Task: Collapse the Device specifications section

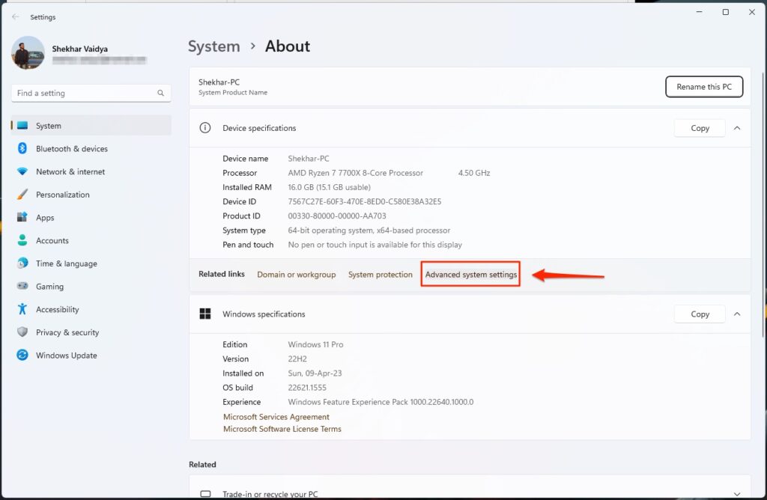Action: click(737, 128)
